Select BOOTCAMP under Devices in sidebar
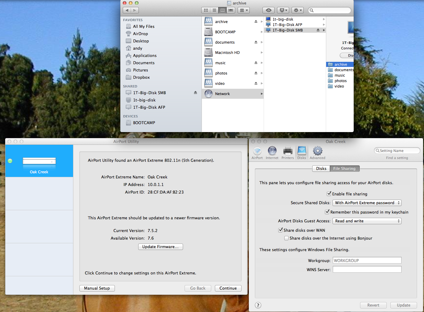Image resolution: width=424 pixels, height=312 pixels. point(144,123)
